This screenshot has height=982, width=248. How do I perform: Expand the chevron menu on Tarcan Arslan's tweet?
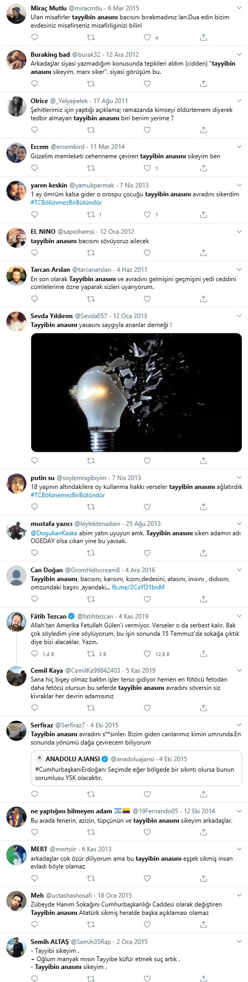(x=239, y=270)
